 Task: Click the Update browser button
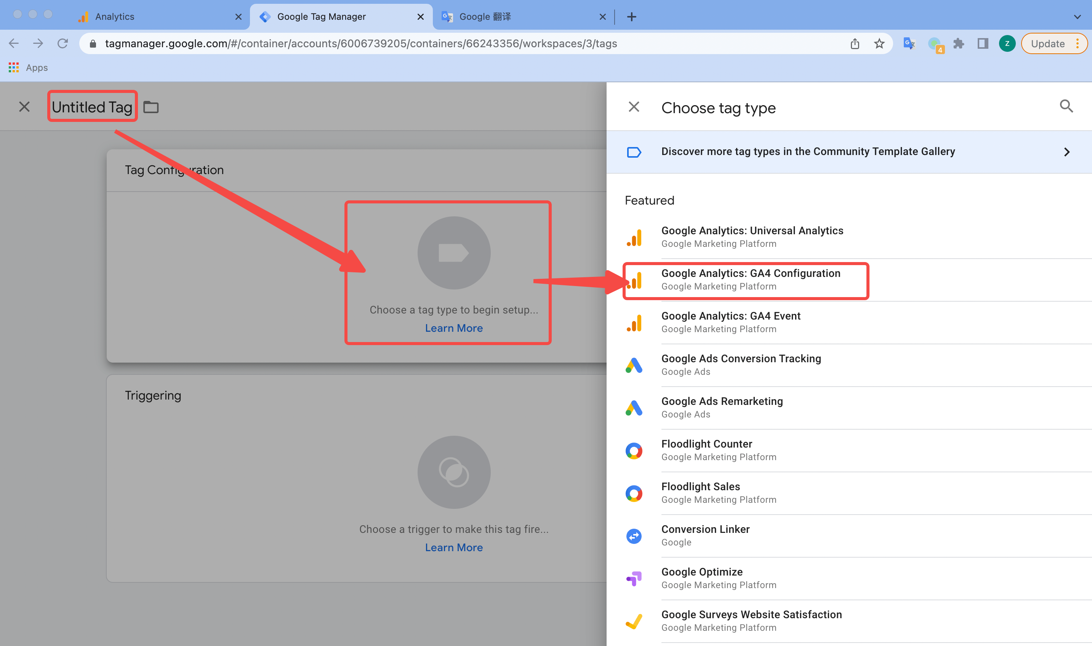click(1054, 43)
